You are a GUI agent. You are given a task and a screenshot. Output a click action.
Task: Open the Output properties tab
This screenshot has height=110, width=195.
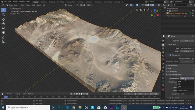[163, 49]
